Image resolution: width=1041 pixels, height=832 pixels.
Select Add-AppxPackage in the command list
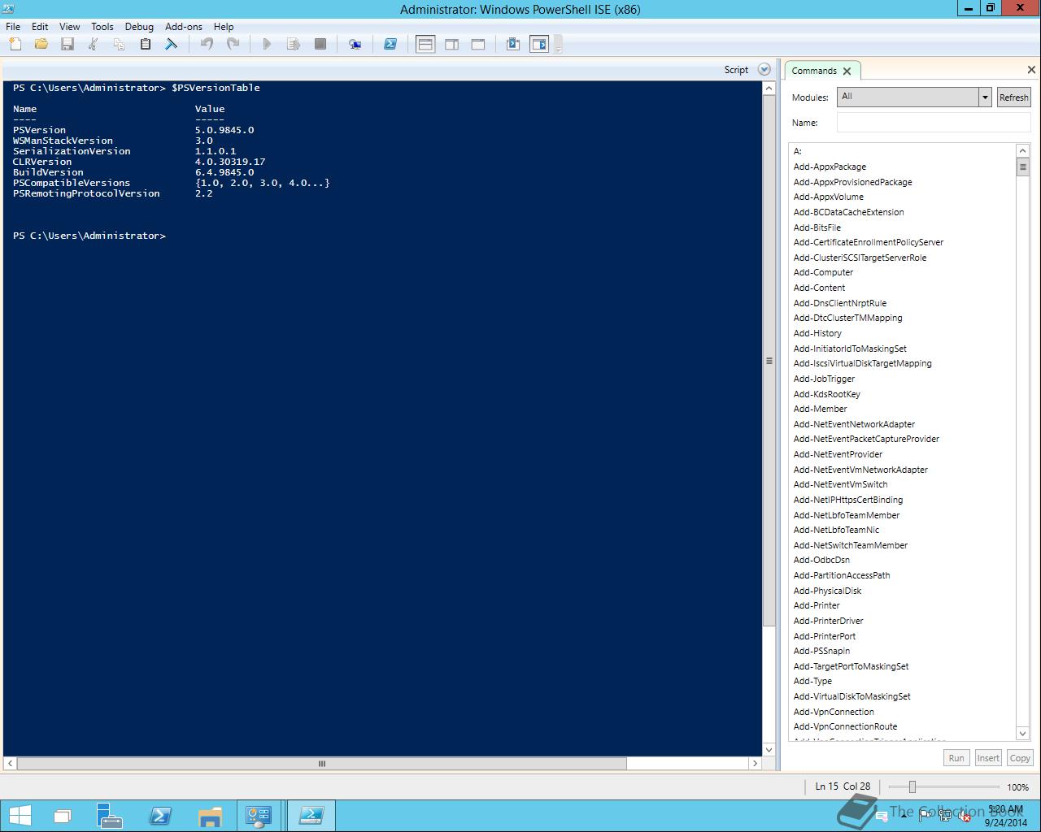coord(830,167)
